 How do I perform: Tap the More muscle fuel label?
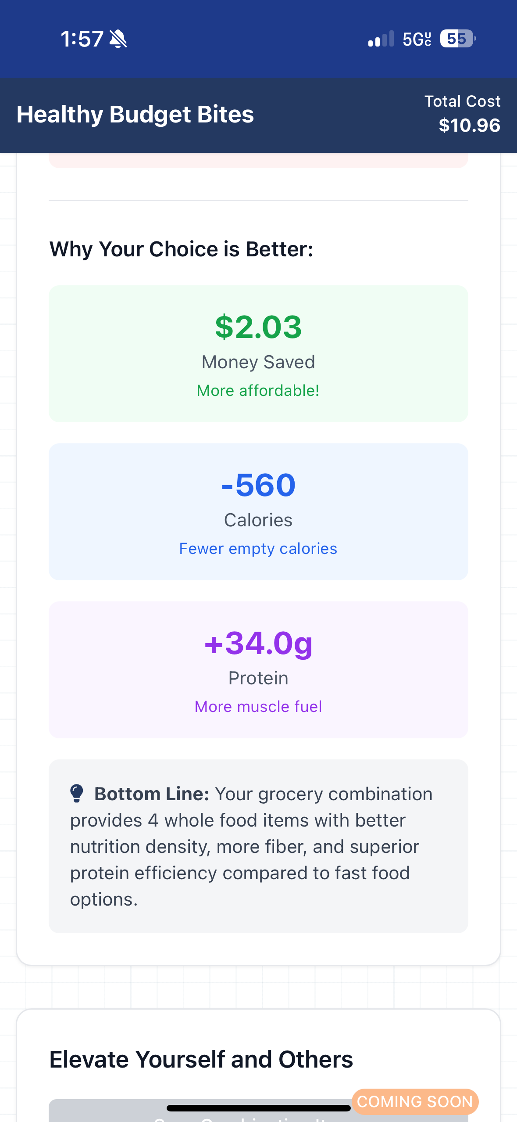(258, 707)
